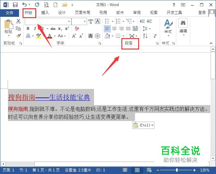This screenshot has width=216, height=174.
Task: Apply subscript formatting
Action: point(60,29)
